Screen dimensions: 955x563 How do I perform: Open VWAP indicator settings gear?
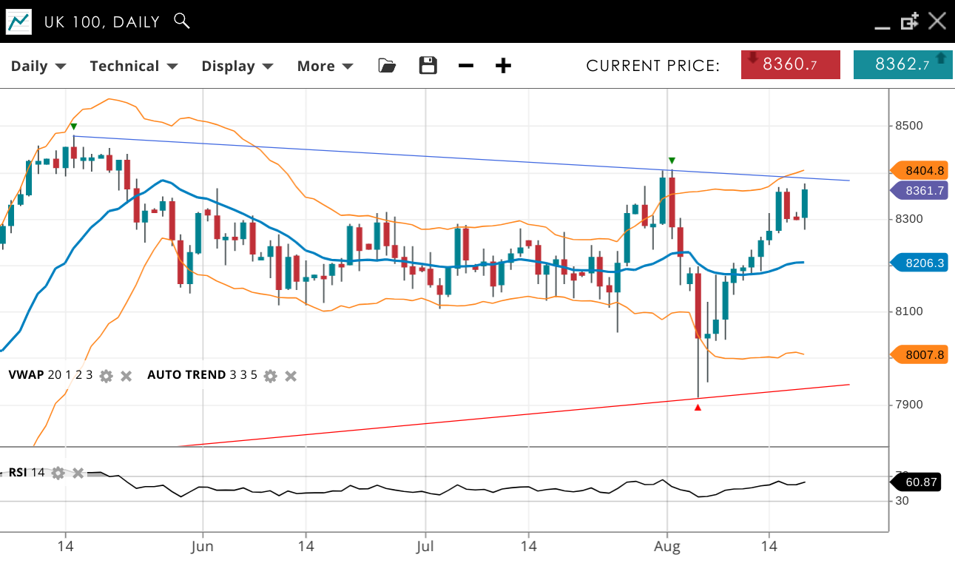tap(106, 376)
